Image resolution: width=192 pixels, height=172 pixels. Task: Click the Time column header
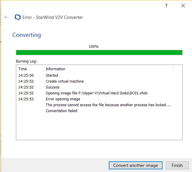click(x=30, y=69)
